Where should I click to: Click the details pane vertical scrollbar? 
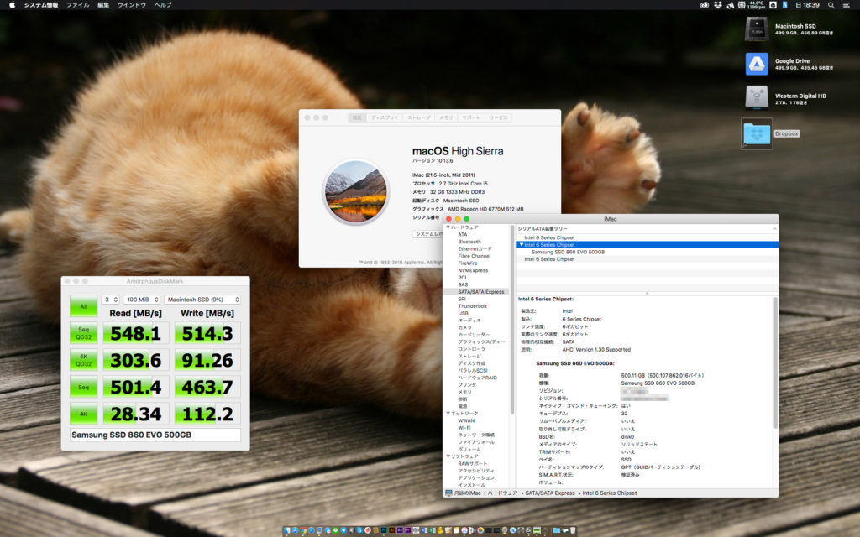[x=775, y=362]
